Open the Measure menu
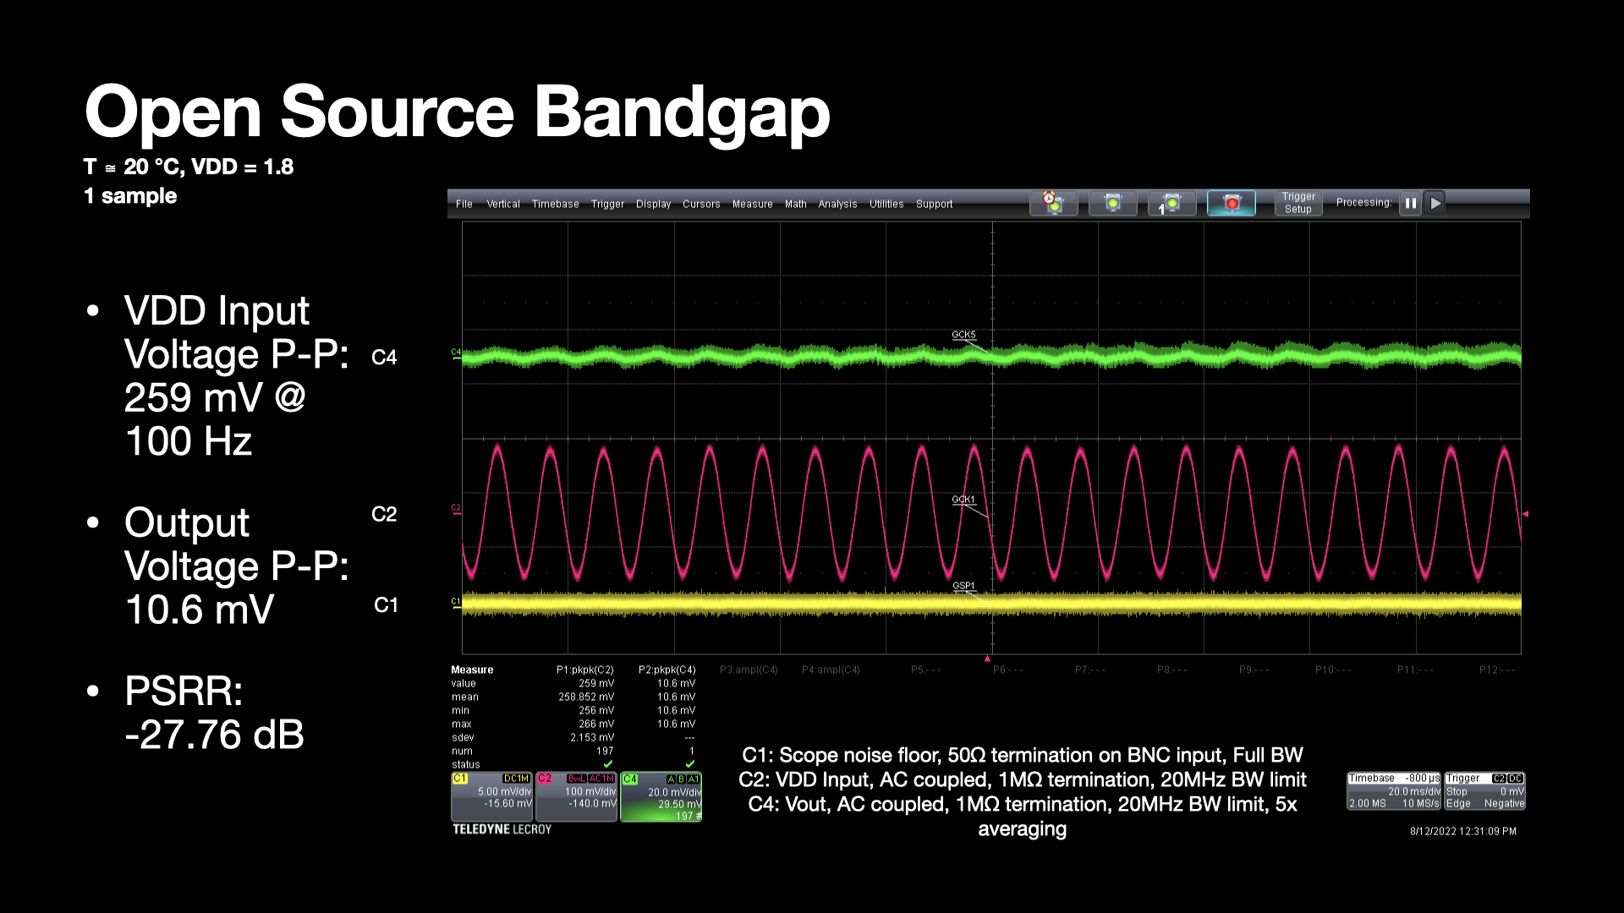 752,204
